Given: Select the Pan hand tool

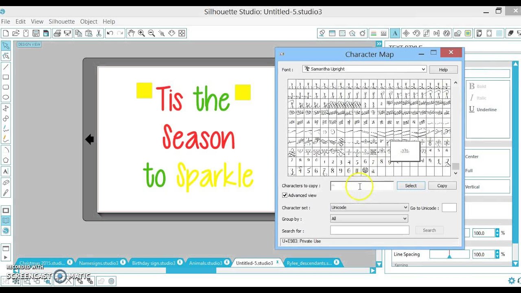Looking at the screenshot, I should [x=131, y=33].
